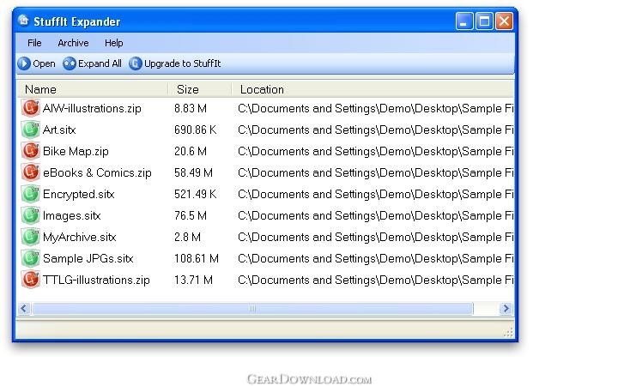Close the StuffIt Expander window
Screen dimensions: 618x386
505,21
